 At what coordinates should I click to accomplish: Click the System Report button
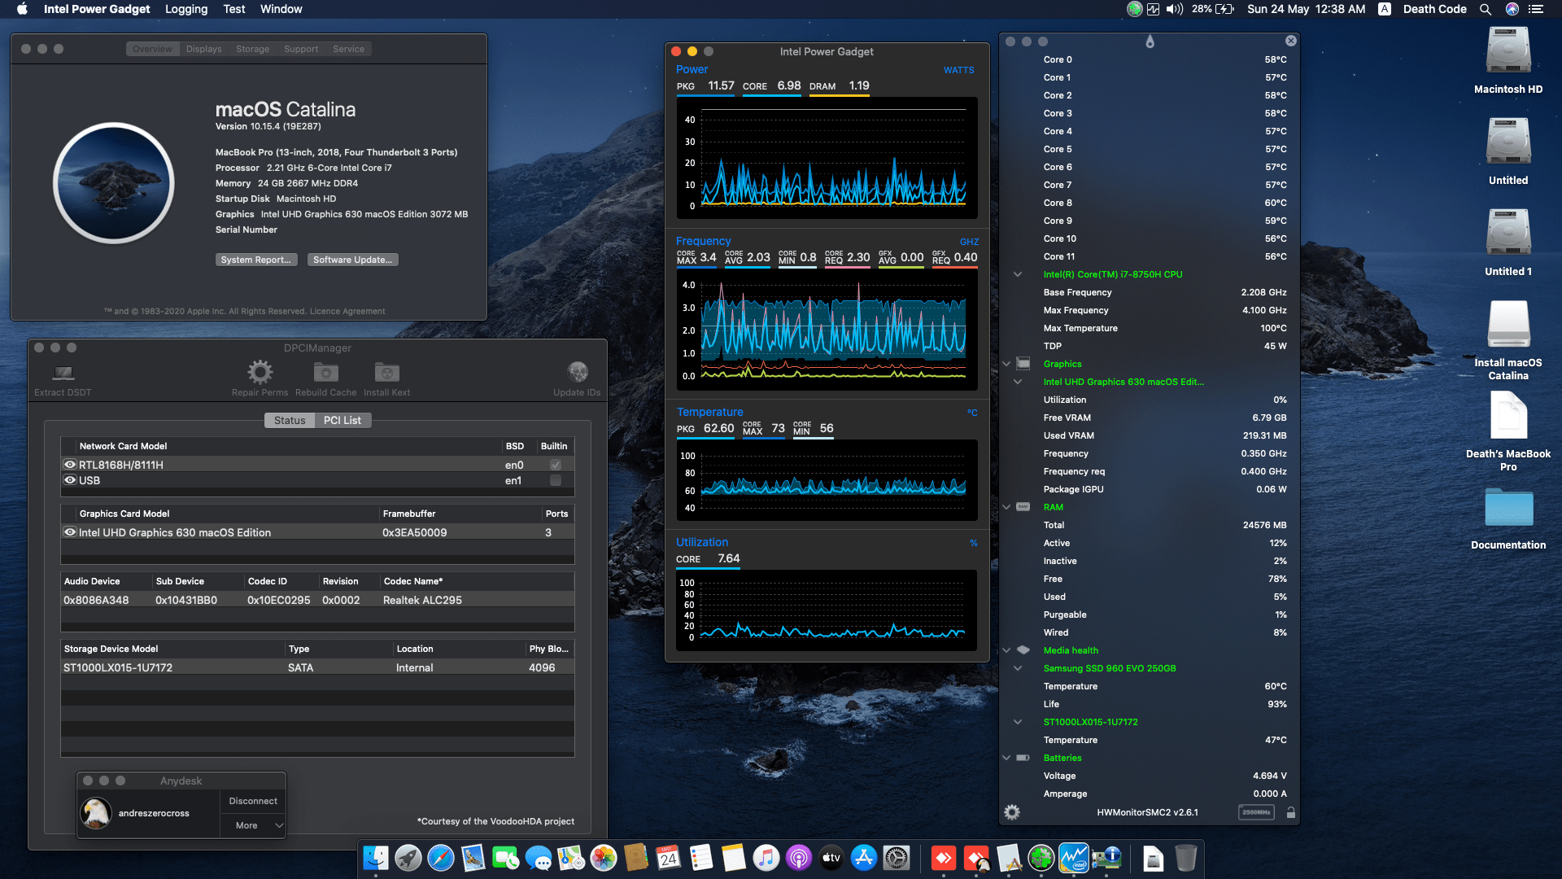click(256, 259)
